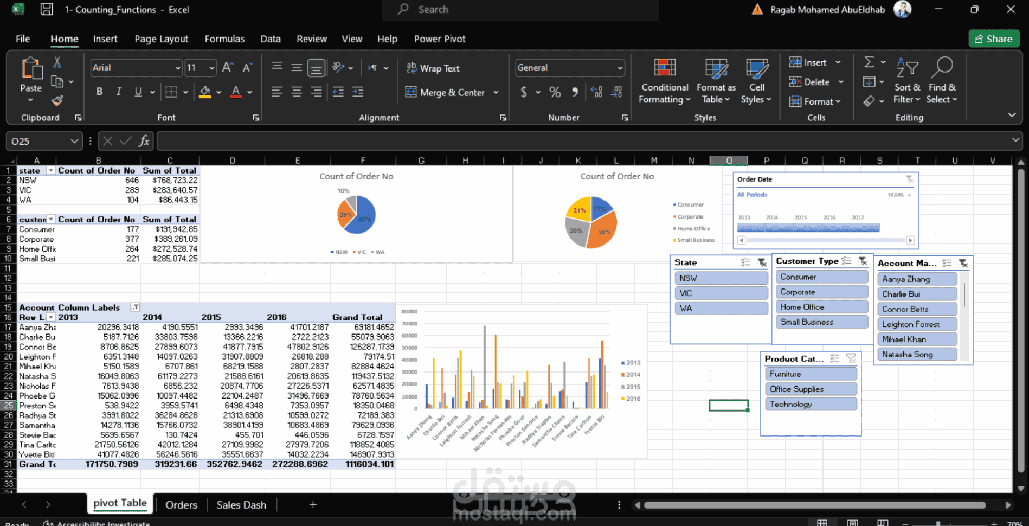The height and width of the screenshot is (526, 1029).
Task: Click the Save icon in title bar
Action: 47,9
